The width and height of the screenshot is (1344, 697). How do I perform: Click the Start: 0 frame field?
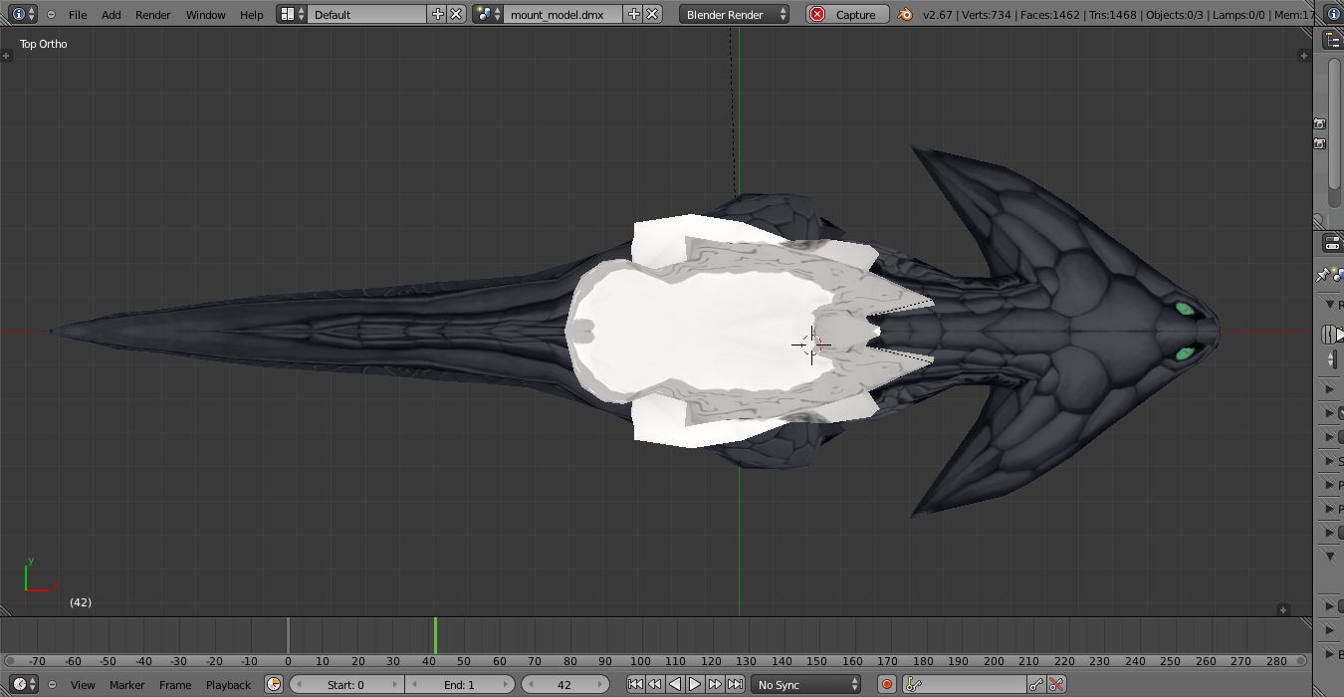coord(346,684)
